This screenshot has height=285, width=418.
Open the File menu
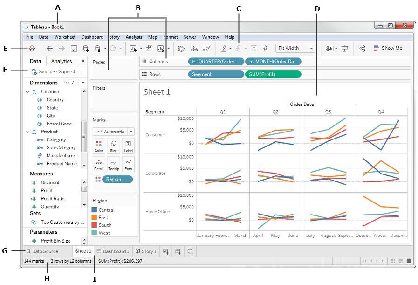coord(29,37)
